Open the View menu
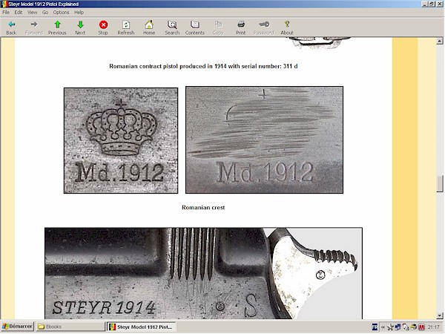Image resolution: width=445 pixels, height=334 pixels. 33,13
